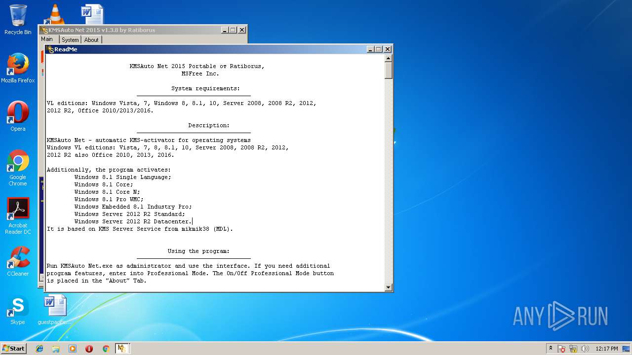Viewport: 632px width, 355px height.
Task: Open the guestpacific Word document on desktop
Action: click(x=54, y=310)
